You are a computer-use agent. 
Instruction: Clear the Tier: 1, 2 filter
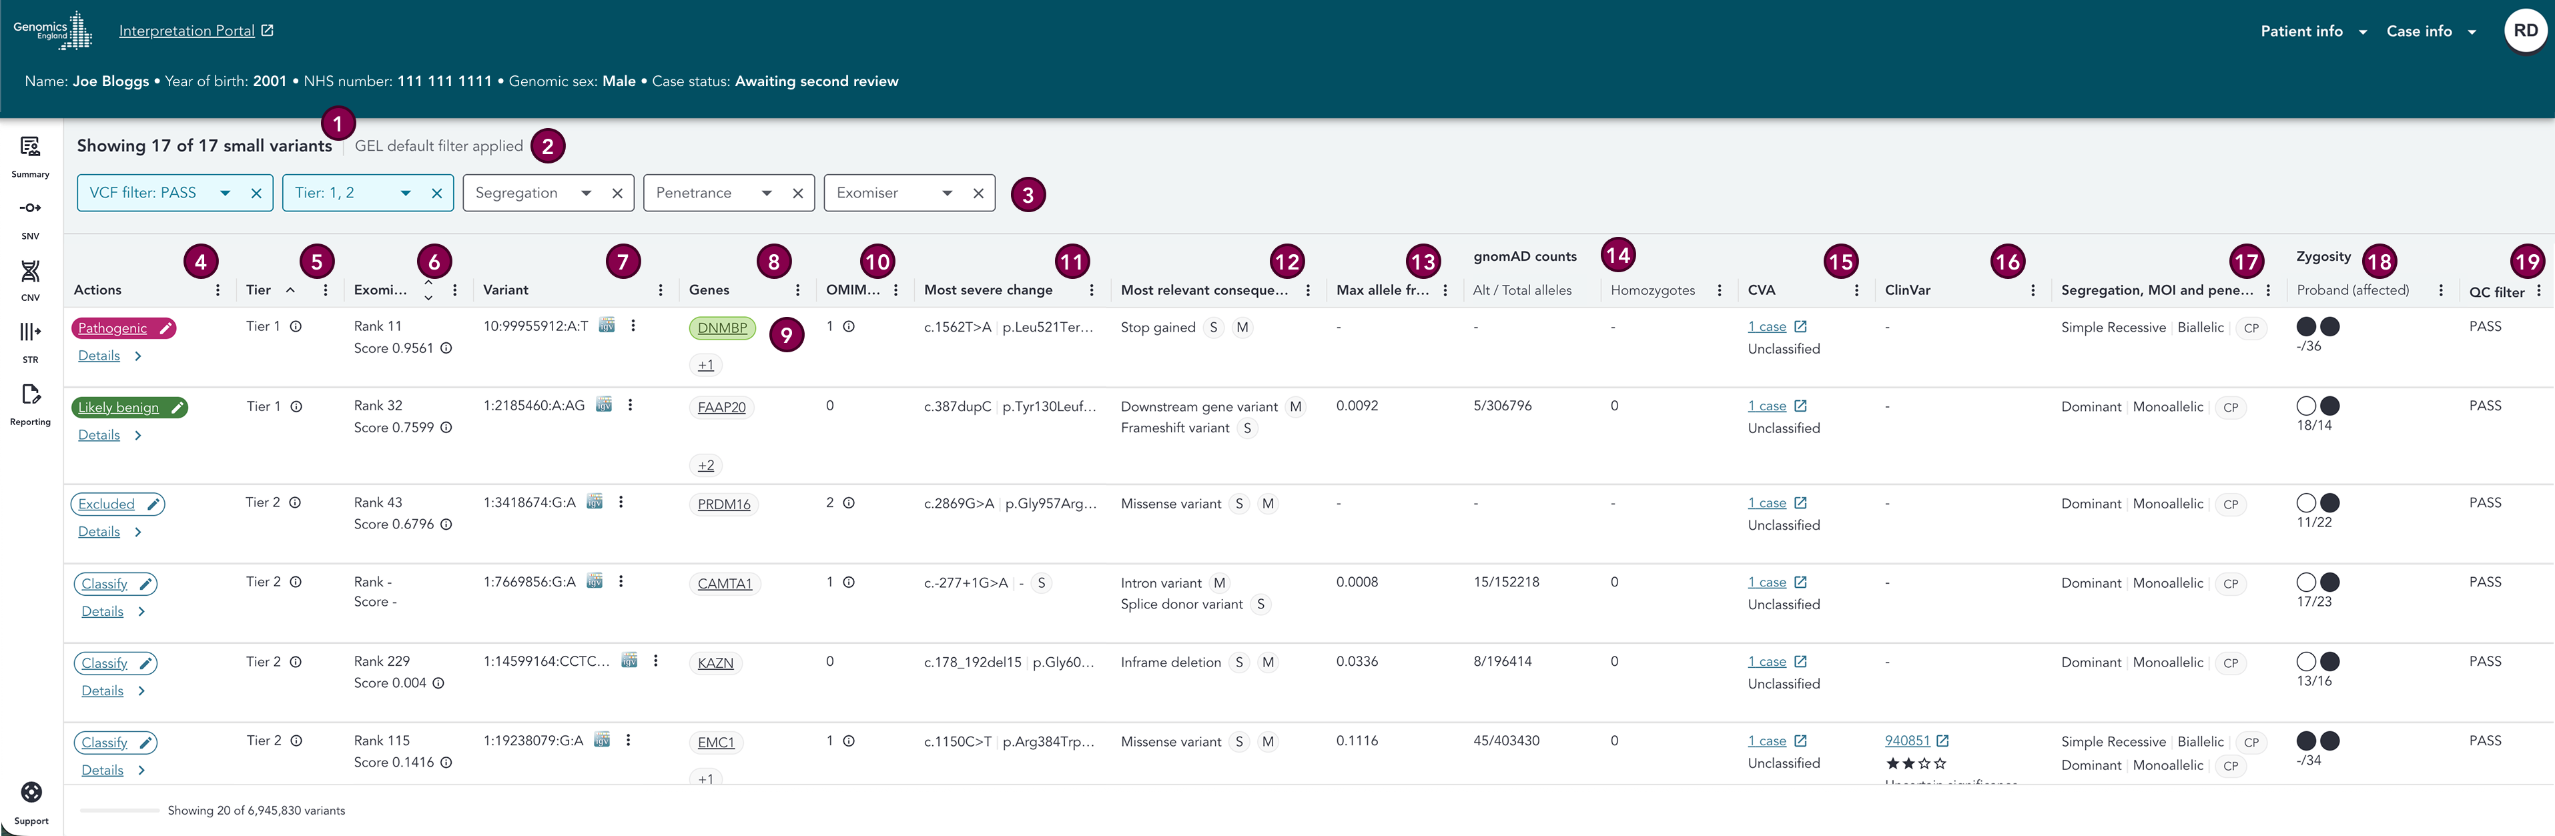tap(436, 193)
